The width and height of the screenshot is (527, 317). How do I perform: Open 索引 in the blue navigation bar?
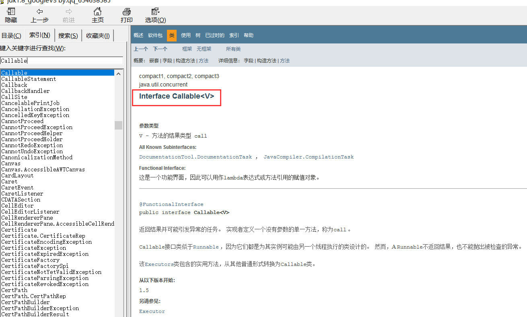click(234, 35)
